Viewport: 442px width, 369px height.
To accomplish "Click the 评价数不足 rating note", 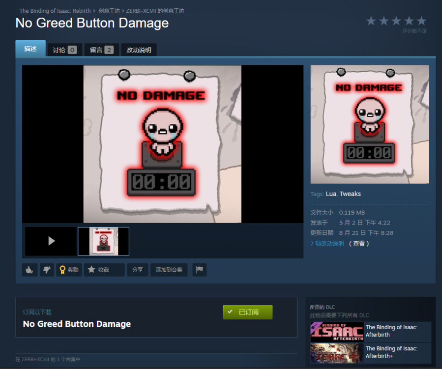I will (414, 31).
